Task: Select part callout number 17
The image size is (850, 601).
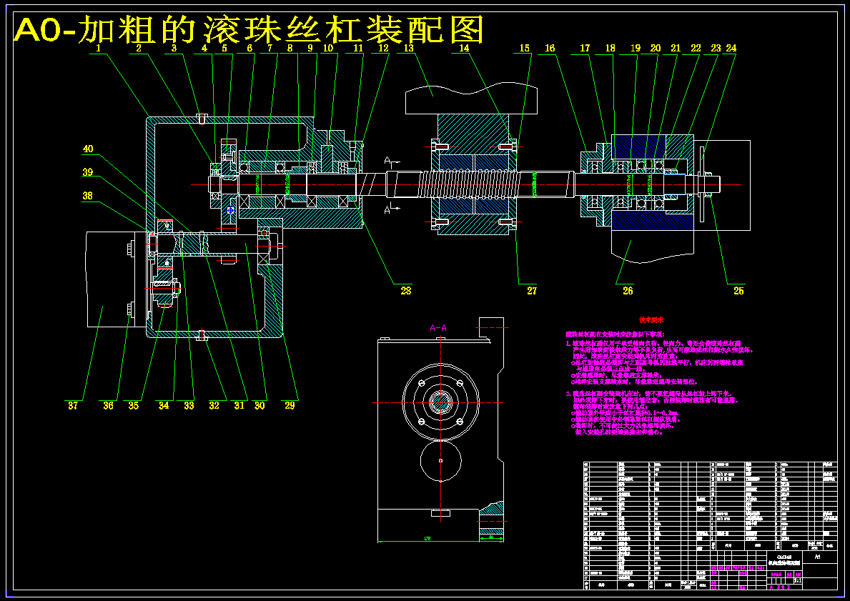Action: point(584,48)
